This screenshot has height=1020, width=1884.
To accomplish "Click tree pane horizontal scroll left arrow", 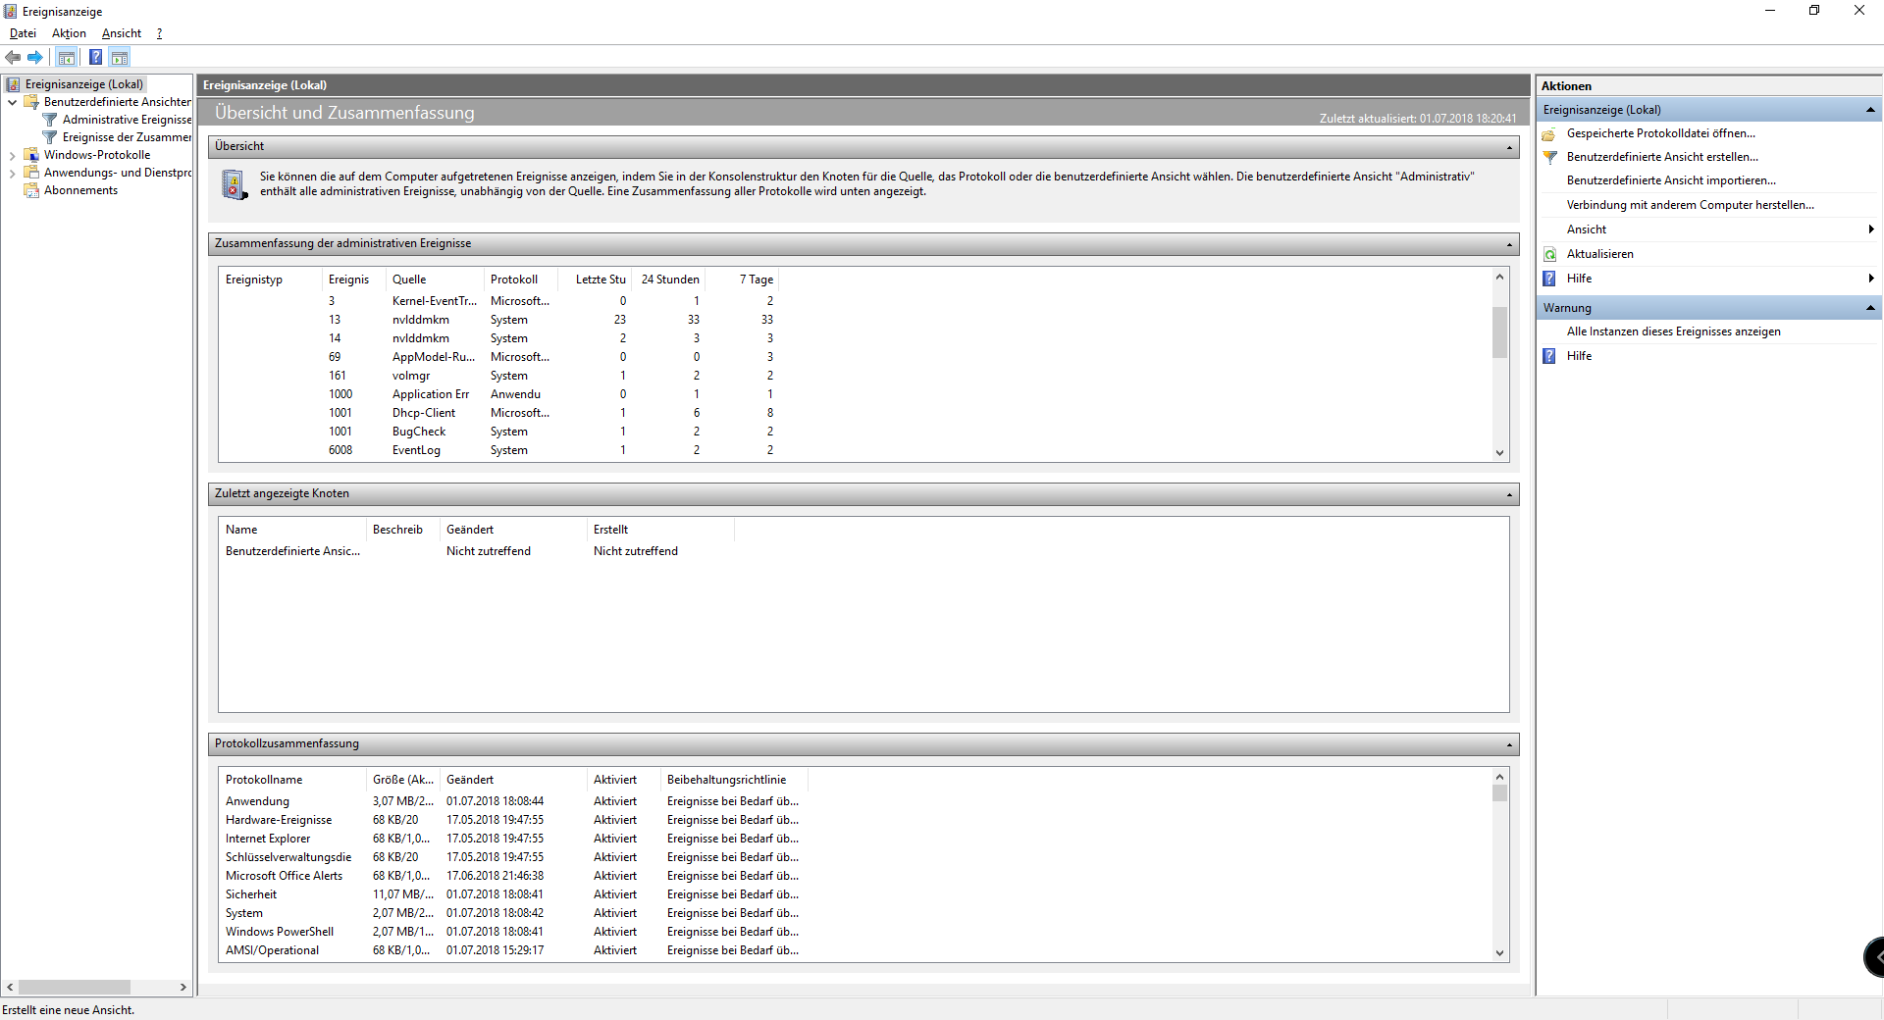I will click(x=10, y=988).
